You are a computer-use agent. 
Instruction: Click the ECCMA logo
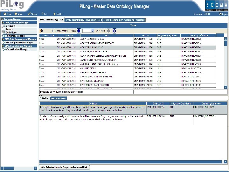(x=217, y=5)
